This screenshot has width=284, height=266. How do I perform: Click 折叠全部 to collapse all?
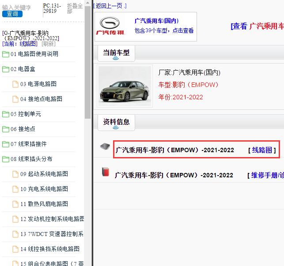[75, 8]
